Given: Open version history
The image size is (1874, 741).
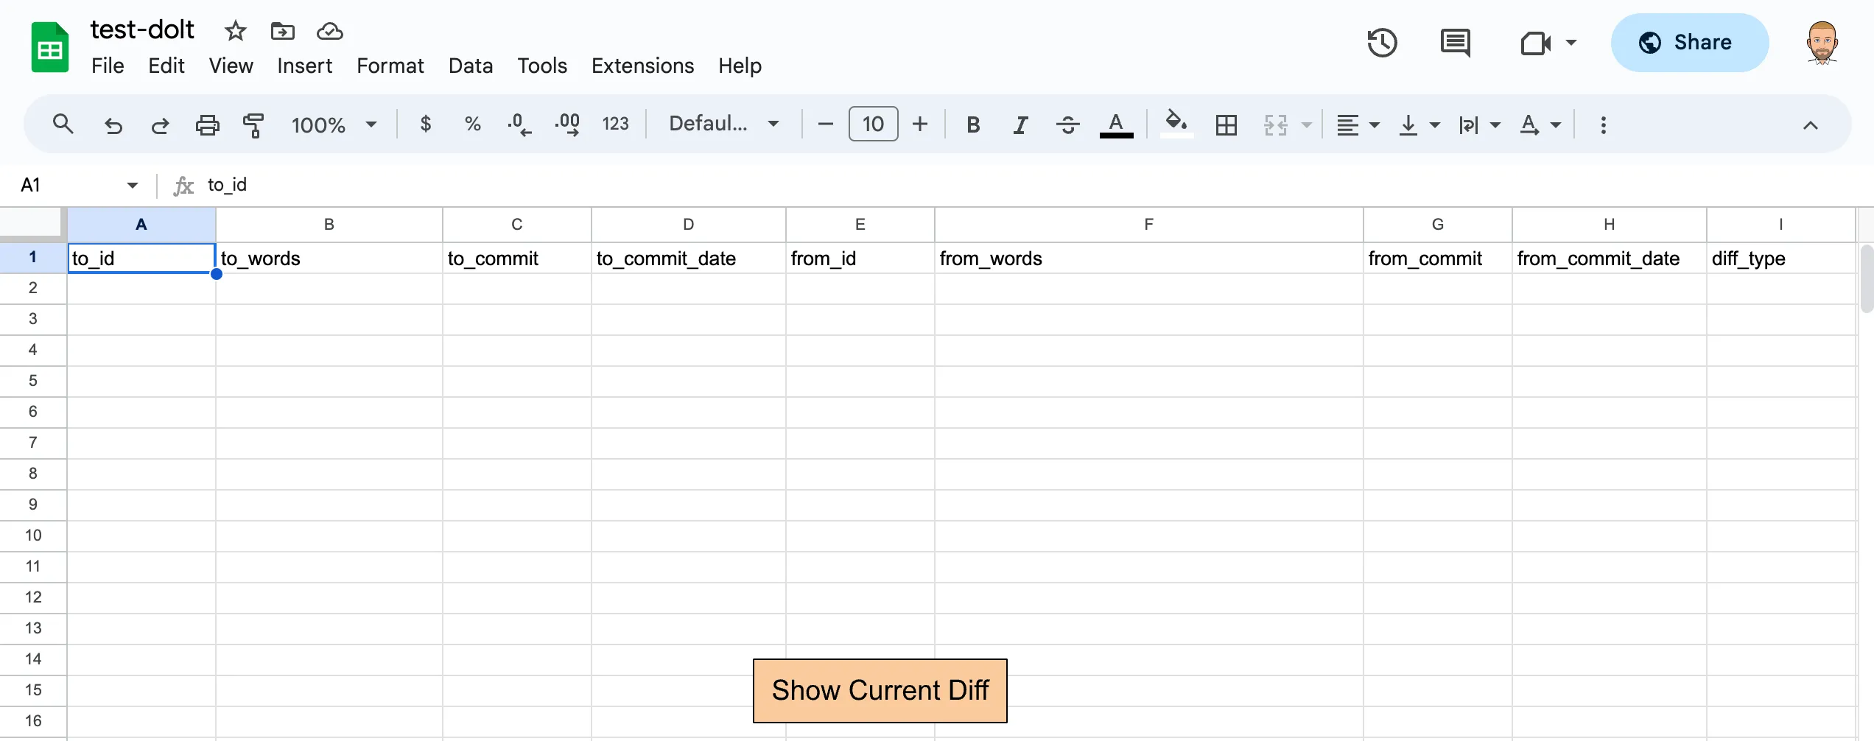Looking at the screenshot, I should 1383,43.
